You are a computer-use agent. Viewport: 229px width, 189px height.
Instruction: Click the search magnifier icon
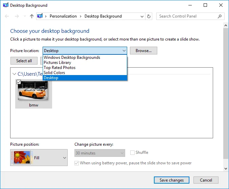(x=220, y=16)
